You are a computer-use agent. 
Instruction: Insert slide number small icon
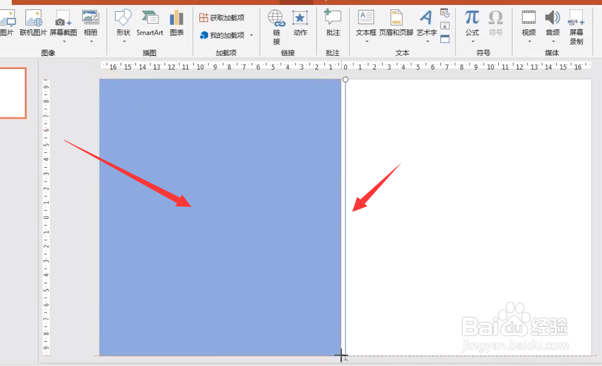pos(445,26)
